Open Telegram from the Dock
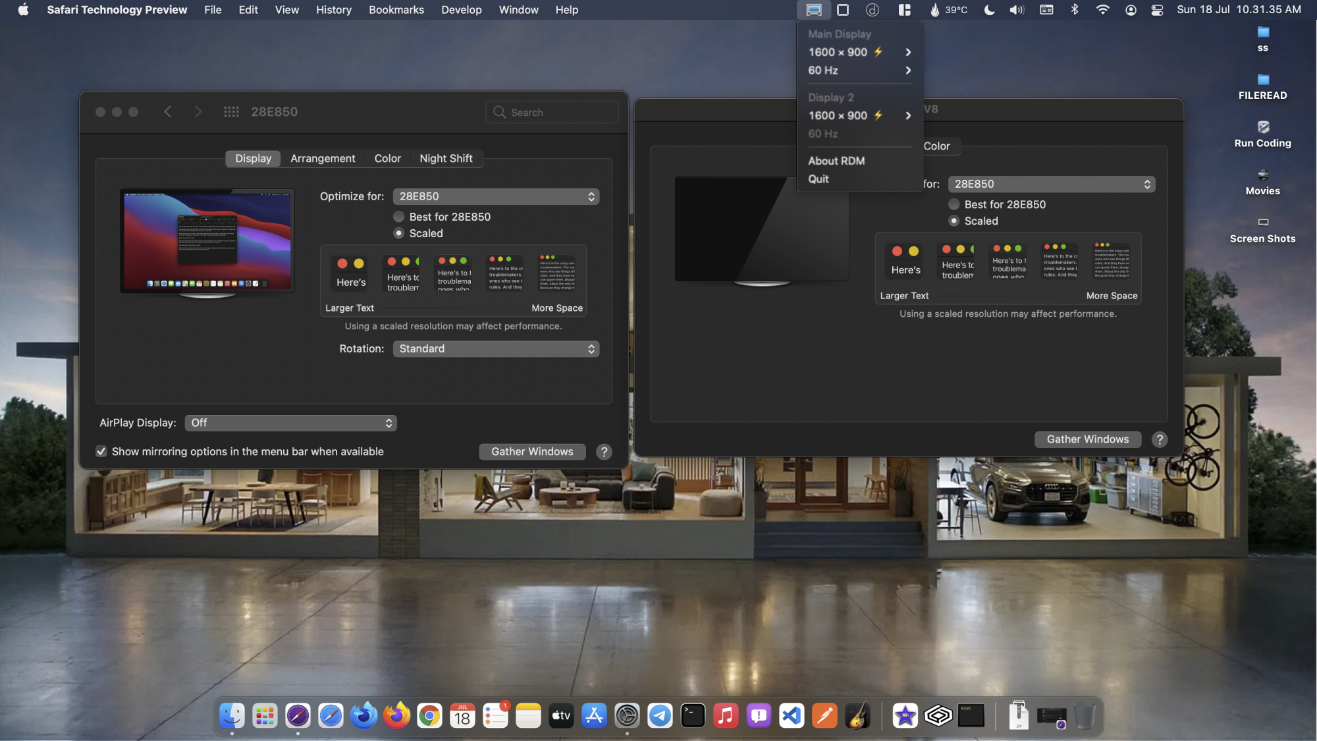This screenshot has height=741, width=1317. 660,716
